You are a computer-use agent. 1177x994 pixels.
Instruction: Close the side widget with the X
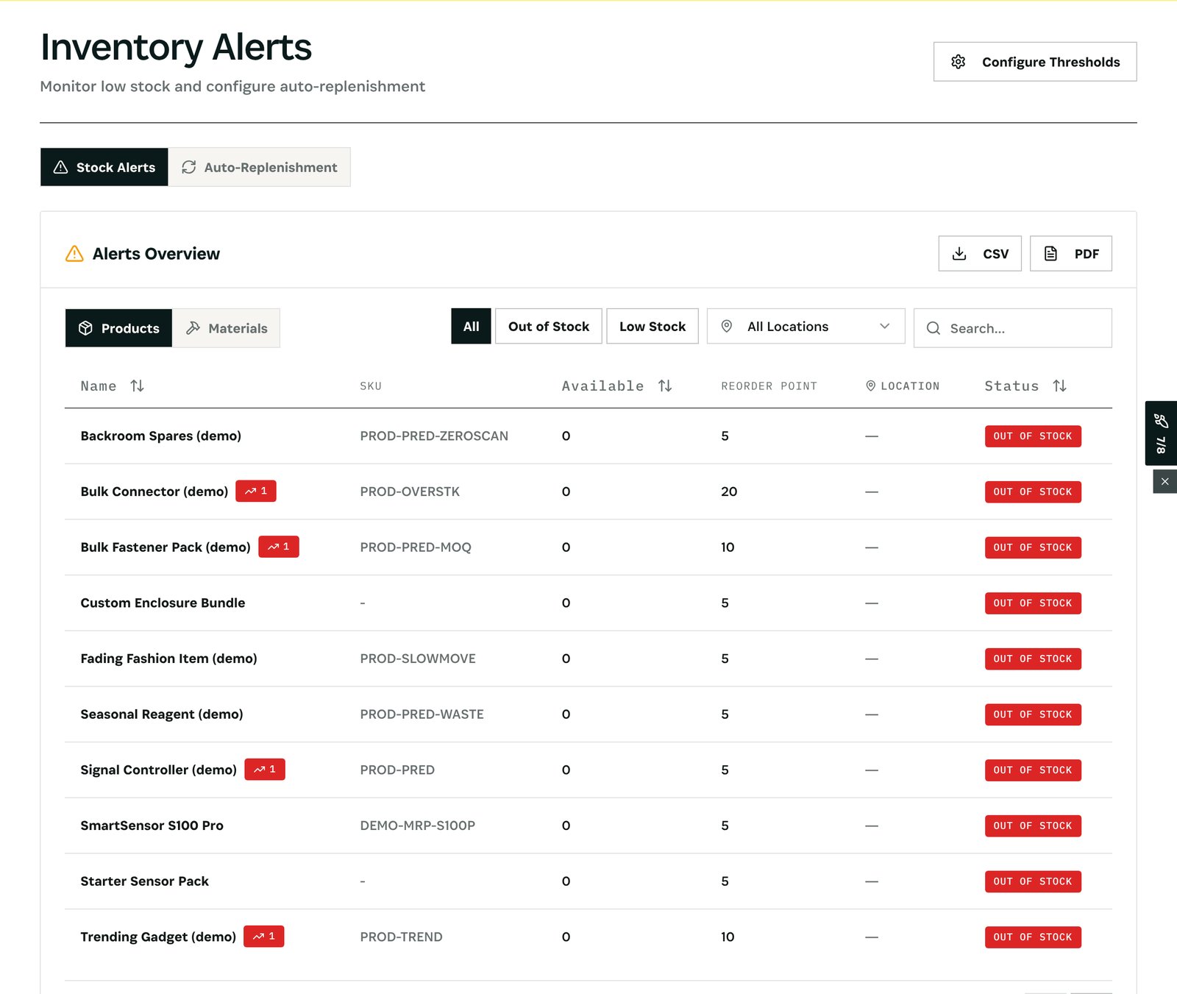[1164, 481]
